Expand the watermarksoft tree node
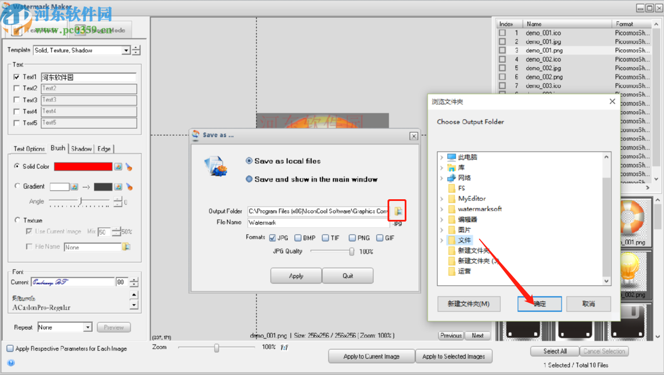 442,209
